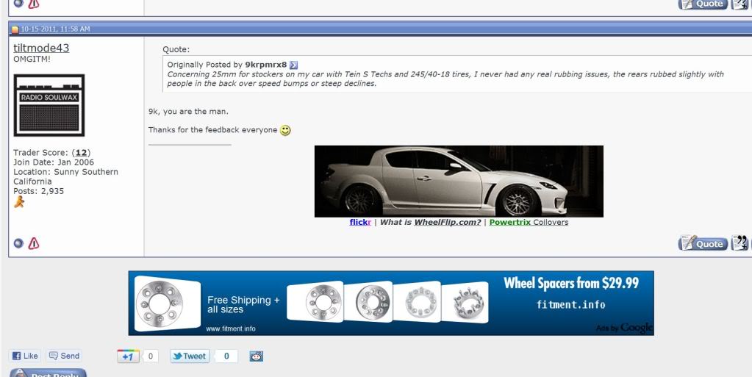Quote tiltmode43's post
Screen dimensions: 752x377
703,243
